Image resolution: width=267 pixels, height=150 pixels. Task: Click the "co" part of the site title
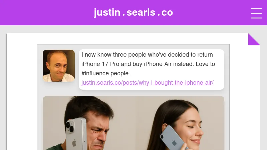(x=167, y=13)
